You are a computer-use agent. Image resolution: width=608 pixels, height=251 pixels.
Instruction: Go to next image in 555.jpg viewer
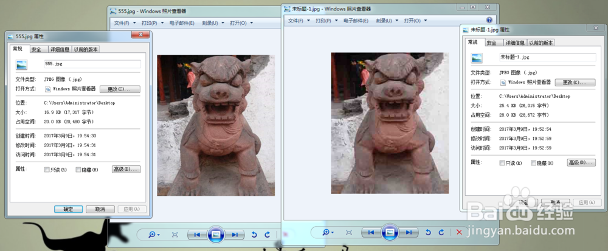point(235,235)
